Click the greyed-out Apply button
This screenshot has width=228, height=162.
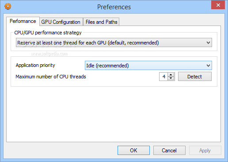[x=205, y=150]
